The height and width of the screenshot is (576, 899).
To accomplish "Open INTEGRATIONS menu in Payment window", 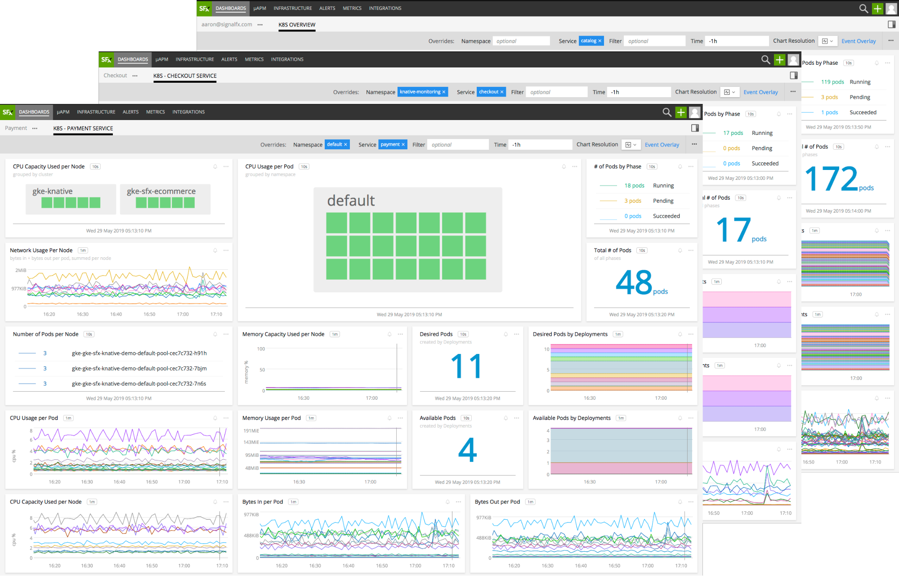I will (x=188, y=112).
